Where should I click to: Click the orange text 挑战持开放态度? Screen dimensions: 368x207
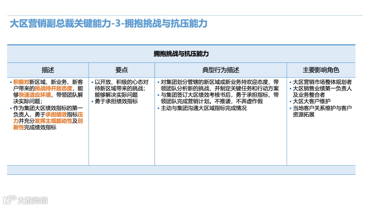[x=53, y=89]
